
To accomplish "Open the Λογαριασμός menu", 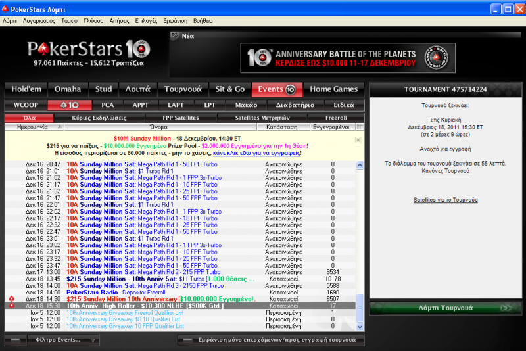I will point(39,21).
